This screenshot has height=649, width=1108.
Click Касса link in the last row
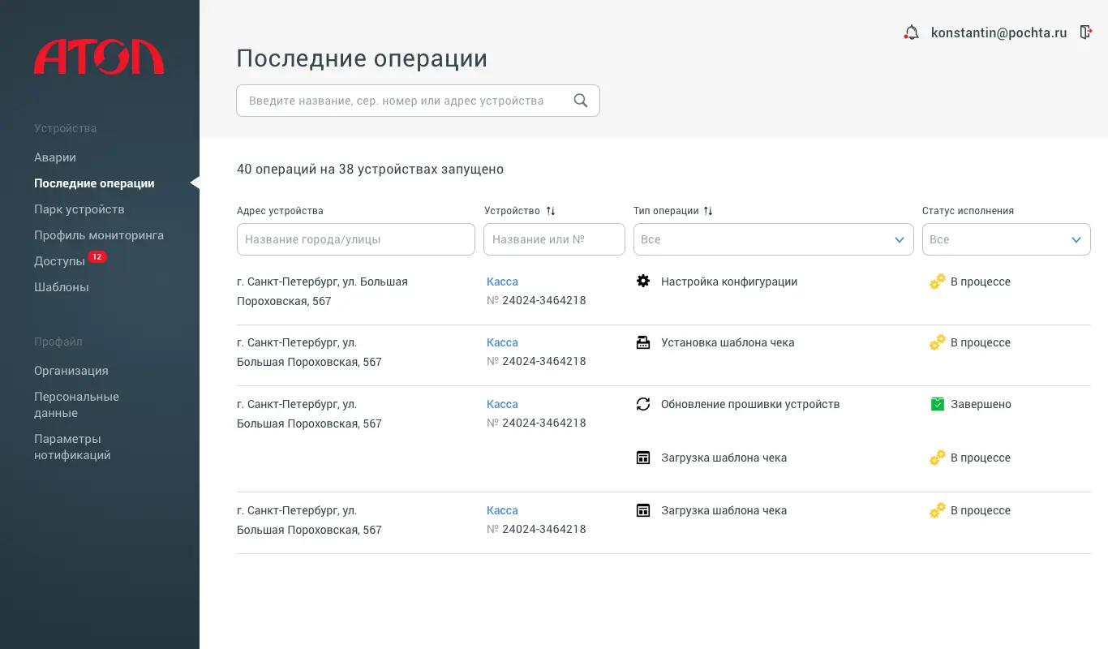502,510
